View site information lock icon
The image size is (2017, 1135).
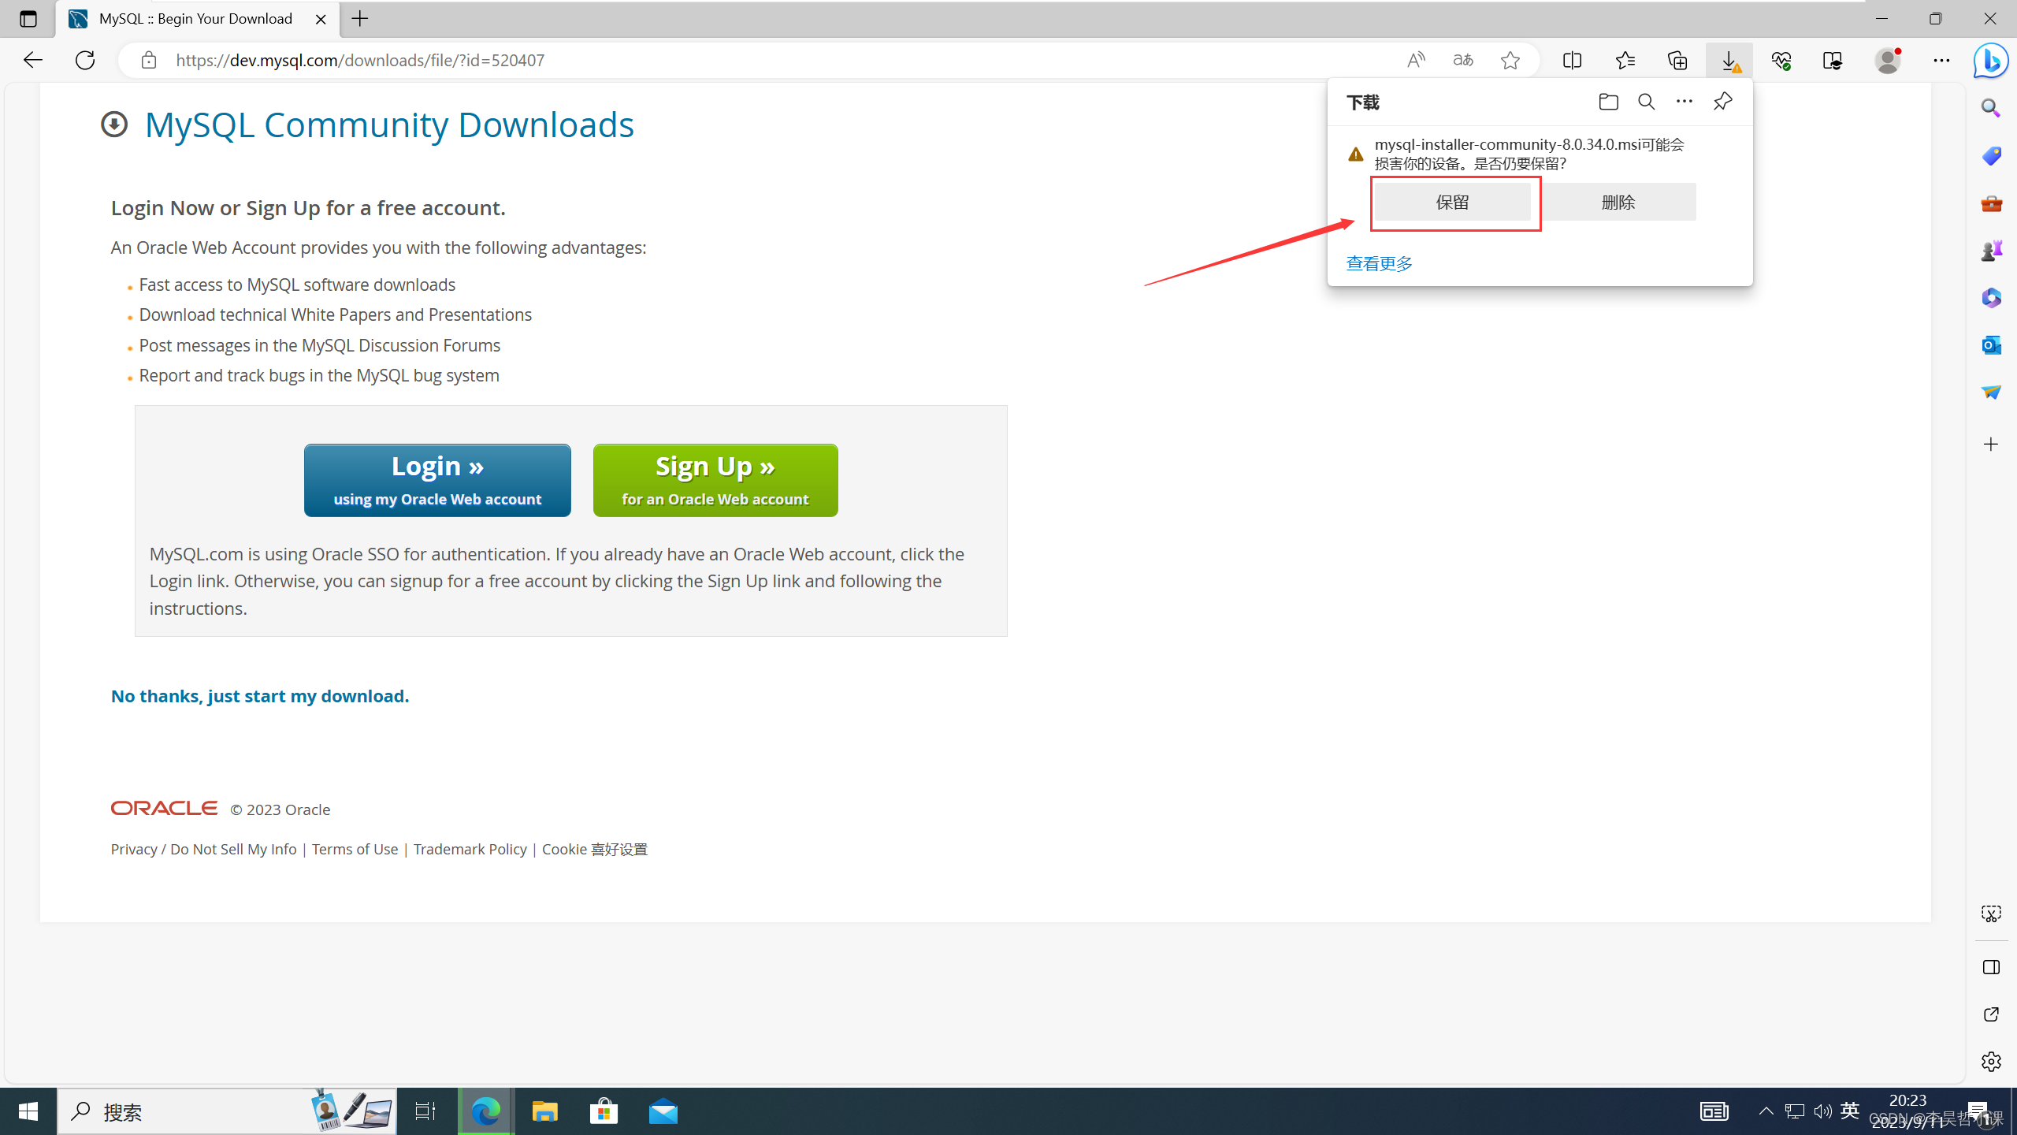[149, 60]
